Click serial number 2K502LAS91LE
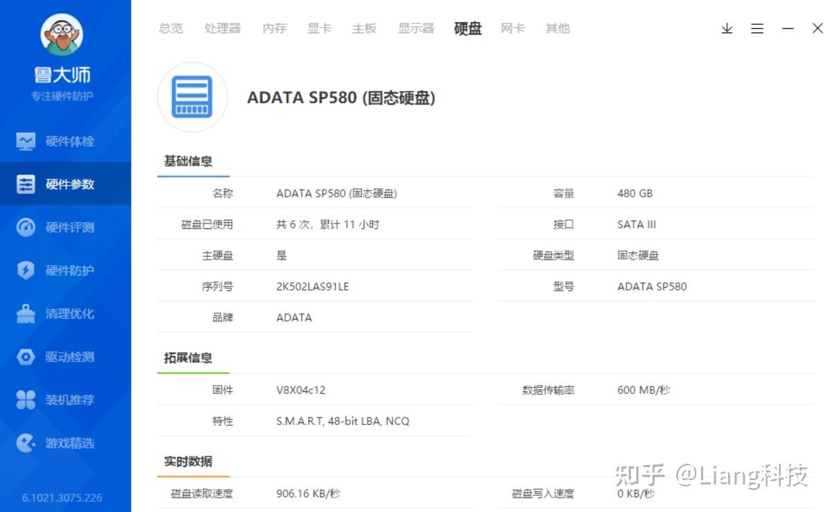The height and width of the screenshot is (512, 829). pos(312,286)
